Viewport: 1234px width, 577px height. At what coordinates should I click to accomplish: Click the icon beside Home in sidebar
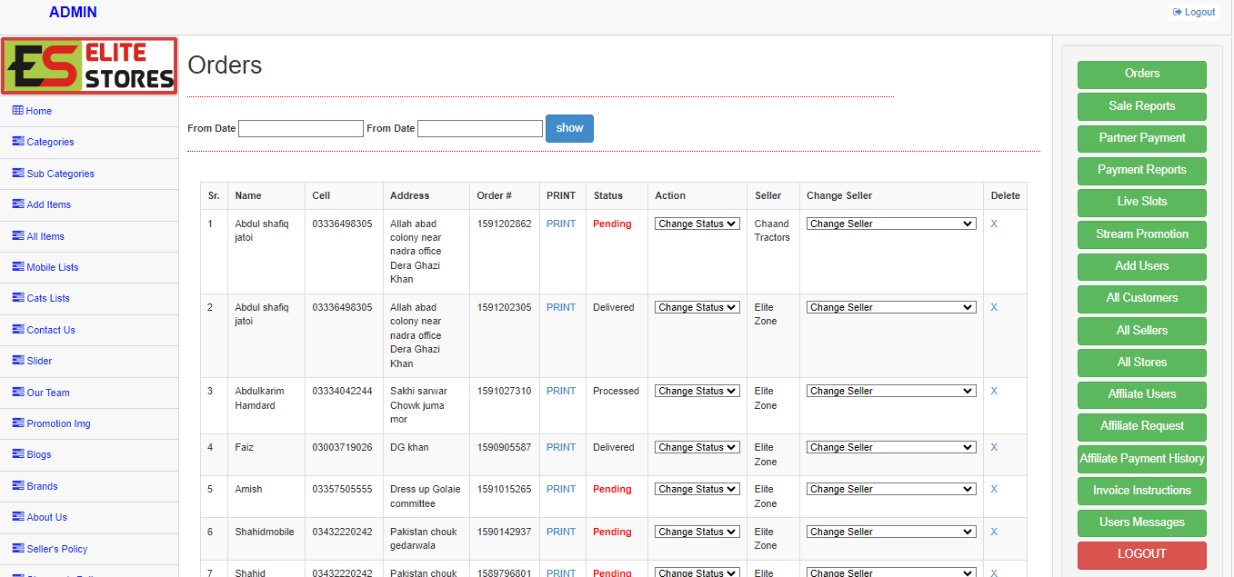pos(17,111)
